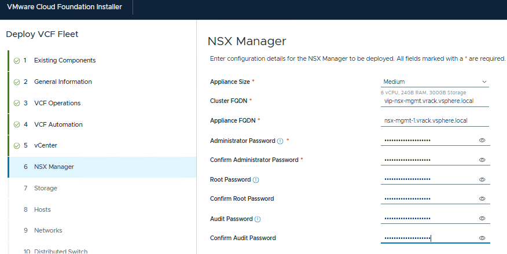Viewport: 507px width, 254px height.
Task: Open the Appliance Size dropdown
Action: point(435,82)
